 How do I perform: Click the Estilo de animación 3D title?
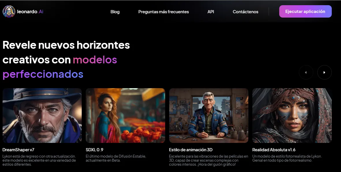point(191,150)
